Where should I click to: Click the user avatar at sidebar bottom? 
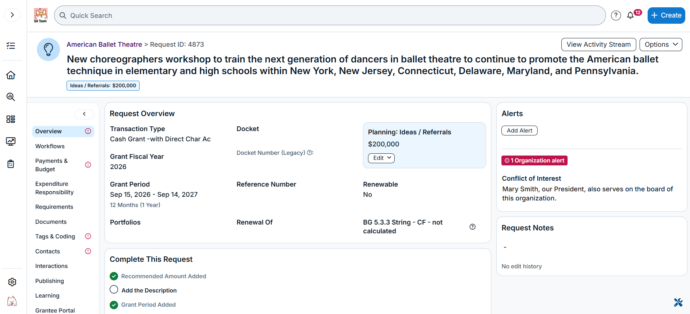(x=12, y=301)
